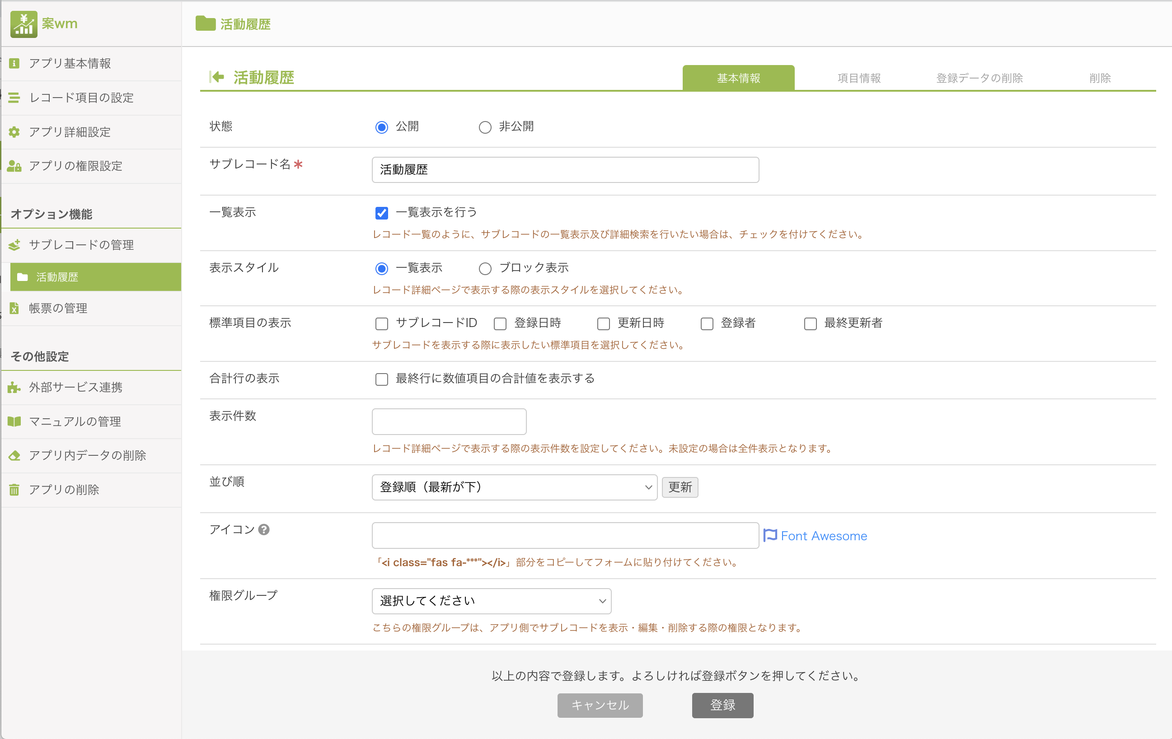The image size is (1172, 739).
Task: Open レコード項目の設定 in sidebar
Action: click(92, 98)
